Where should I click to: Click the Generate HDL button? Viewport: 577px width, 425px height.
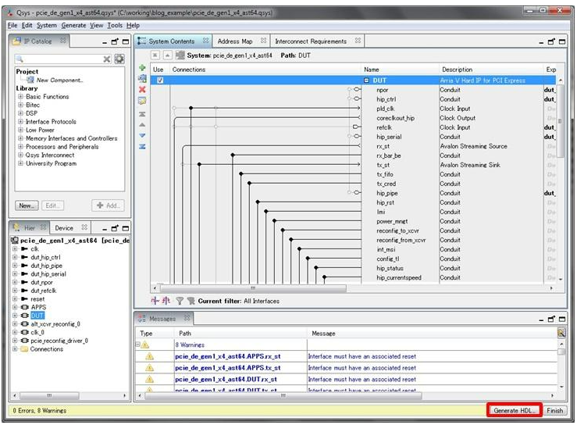(514, 410)
